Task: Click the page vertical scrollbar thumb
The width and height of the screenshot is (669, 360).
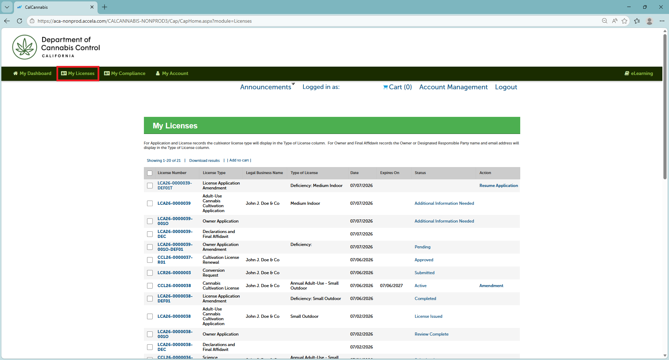Action: pos(665,106)
